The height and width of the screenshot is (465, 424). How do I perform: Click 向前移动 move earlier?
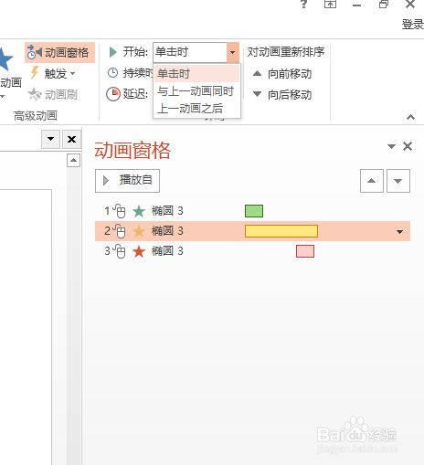(x=282, y=74)
